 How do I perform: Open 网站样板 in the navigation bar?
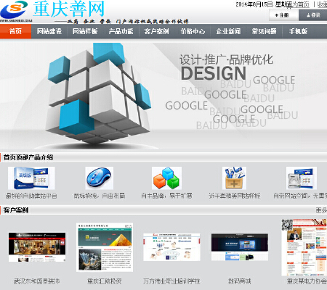coord(85,31)
